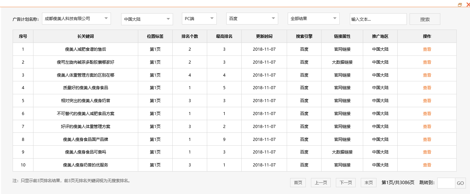Screen dimensions: 470x194
Task: Click 查看 for 质量好的瘦美人瘦身食品
Action: [427, 87]
